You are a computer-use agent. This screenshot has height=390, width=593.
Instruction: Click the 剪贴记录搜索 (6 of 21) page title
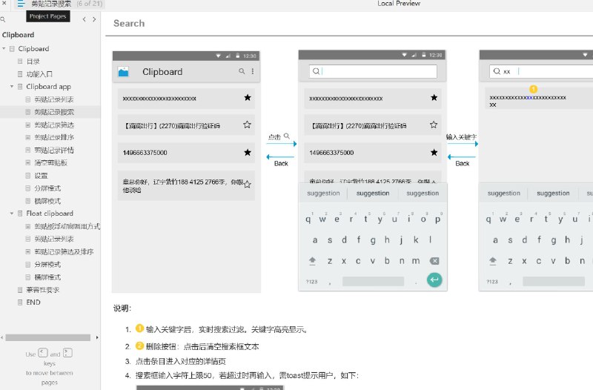(x=67, y=4)
